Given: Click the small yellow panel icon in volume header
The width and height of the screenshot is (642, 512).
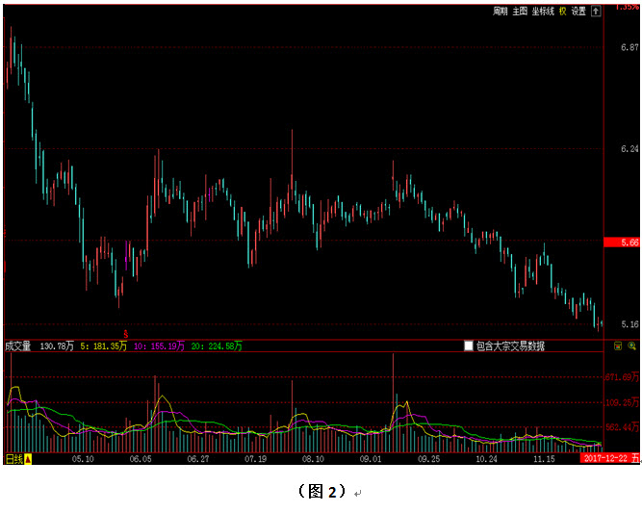Looking at the screenshot, I should pyautogui.click(x=618, y=346).
